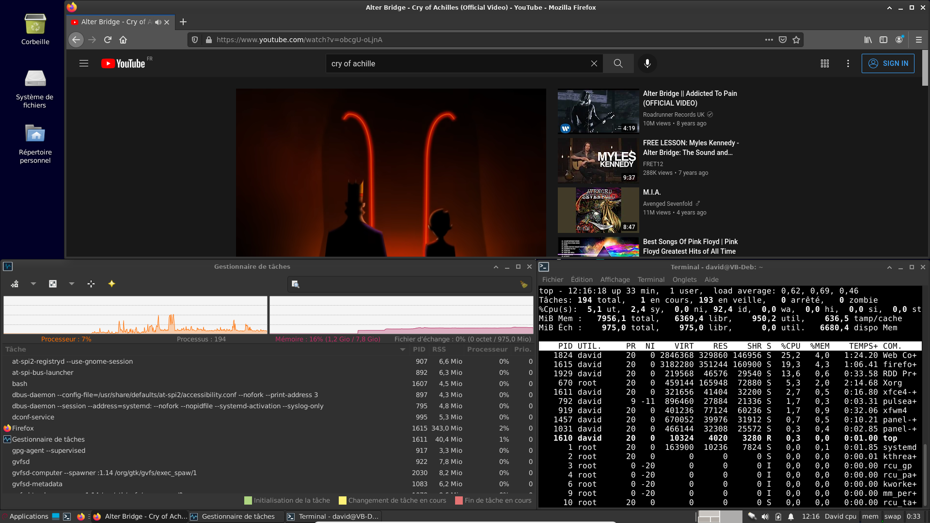Reload the current YouTube page
This screenshot has width=930, height=523.
[x=108, y=40]
